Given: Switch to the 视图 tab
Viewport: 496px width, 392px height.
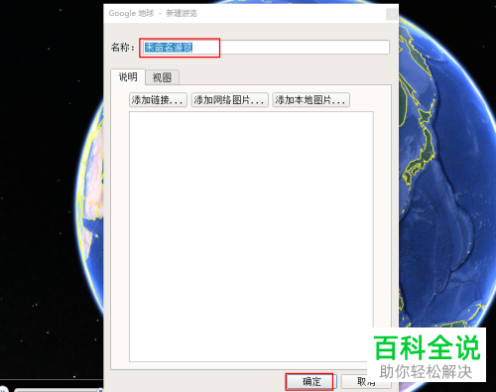Looking at the screenshot, I should [x=162, y=77].
